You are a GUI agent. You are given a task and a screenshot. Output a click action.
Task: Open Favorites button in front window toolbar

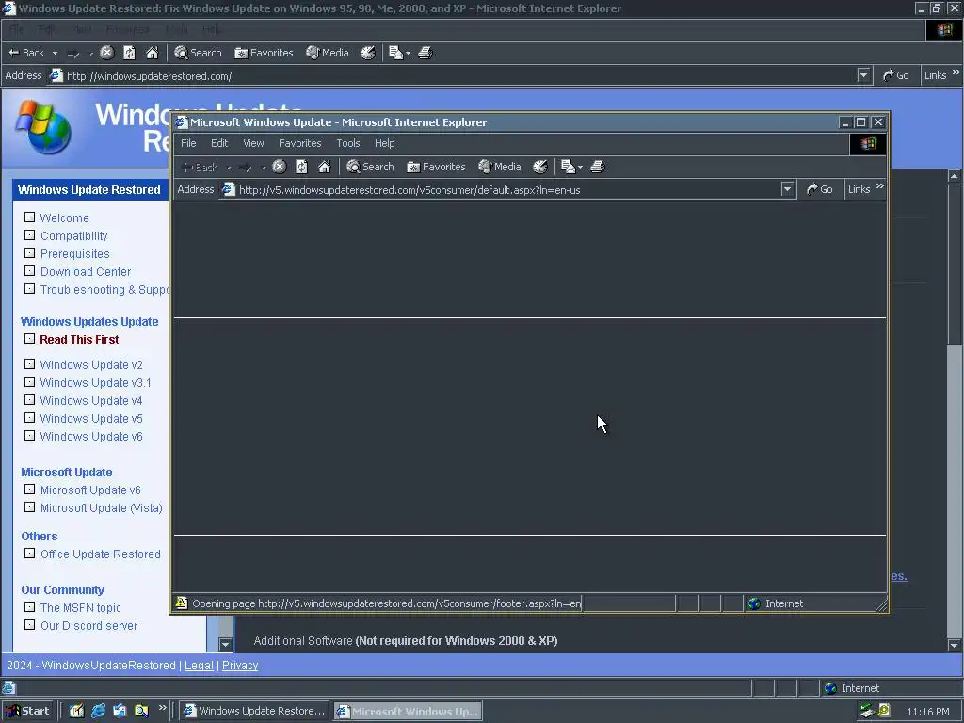(x=436, y=167)
